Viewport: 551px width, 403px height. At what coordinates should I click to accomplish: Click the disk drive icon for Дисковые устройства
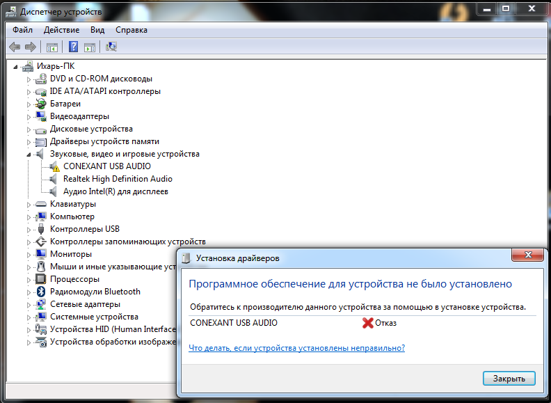pos(41,129)
